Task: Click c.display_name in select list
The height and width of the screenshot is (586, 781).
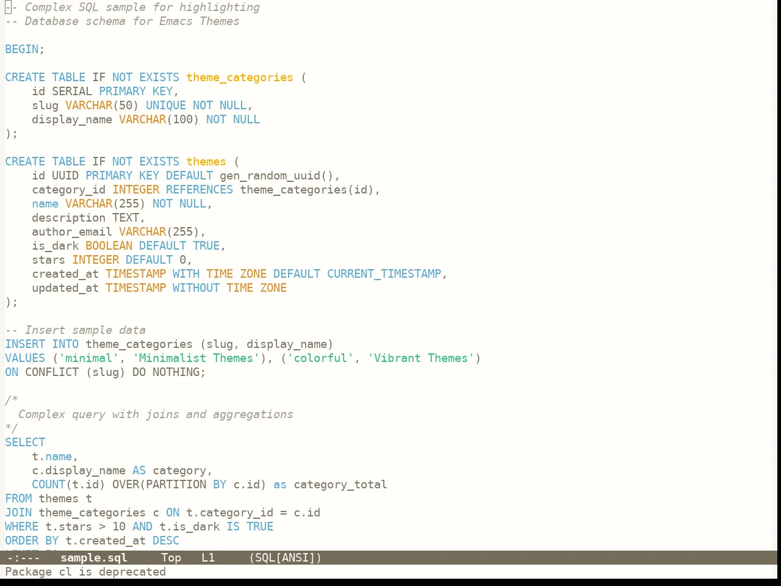Action: click(x=79, y=471)
